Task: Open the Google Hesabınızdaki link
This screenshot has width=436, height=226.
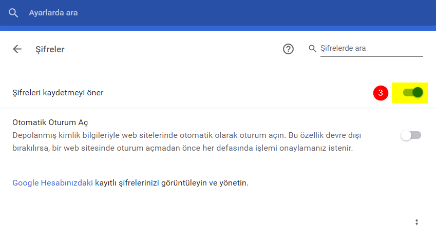Action: [52, 182]
